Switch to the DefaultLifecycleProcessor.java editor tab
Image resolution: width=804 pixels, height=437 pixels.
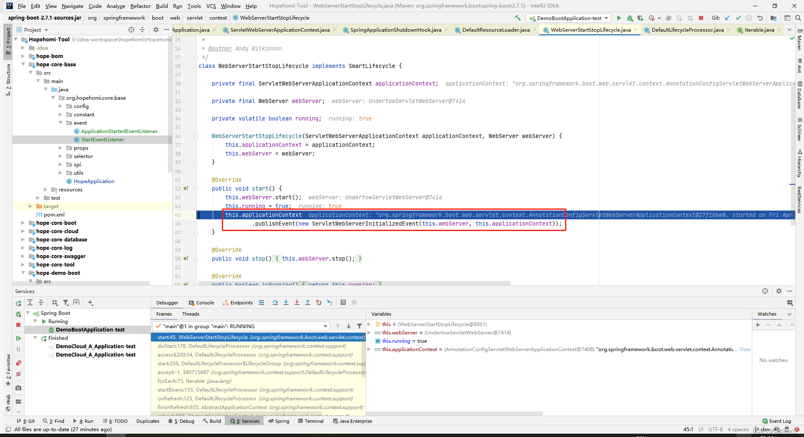coord(687,30)
